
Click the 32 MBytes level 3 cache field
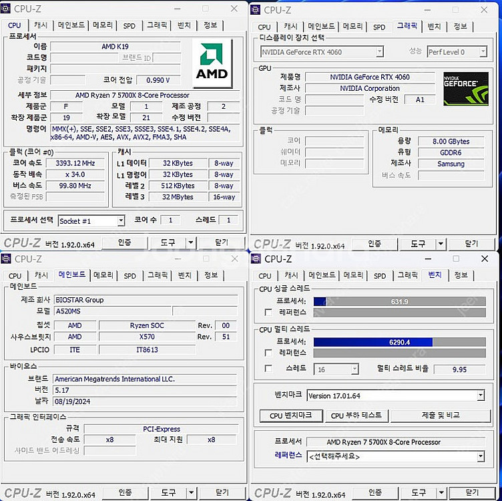click(178, 196)
